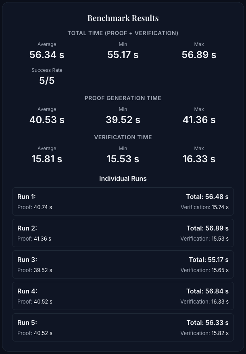Click the 39.52 s minimum proof generation value
Image resolution: width=246 pixels, height=354 pixels.
click(x=123, y=120)
